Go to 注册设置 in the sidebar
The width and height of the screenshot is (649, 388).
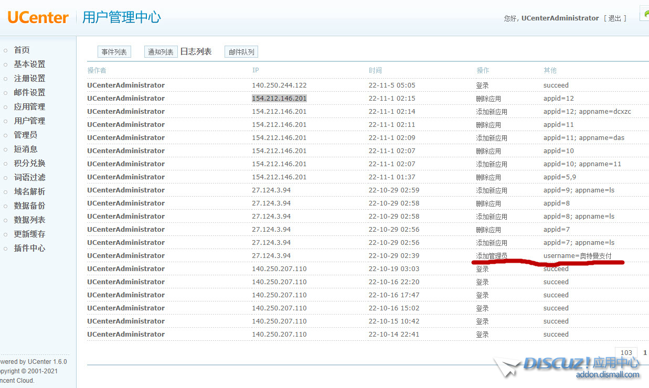tap(29, 78)
